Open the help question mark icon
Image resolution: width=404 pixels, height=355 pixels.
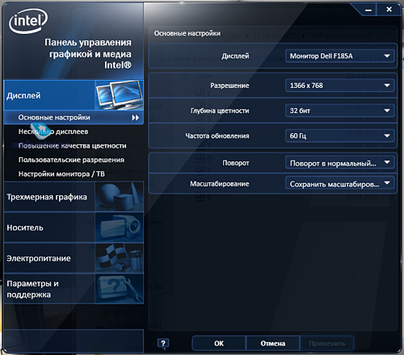click(x=163, y=344)
